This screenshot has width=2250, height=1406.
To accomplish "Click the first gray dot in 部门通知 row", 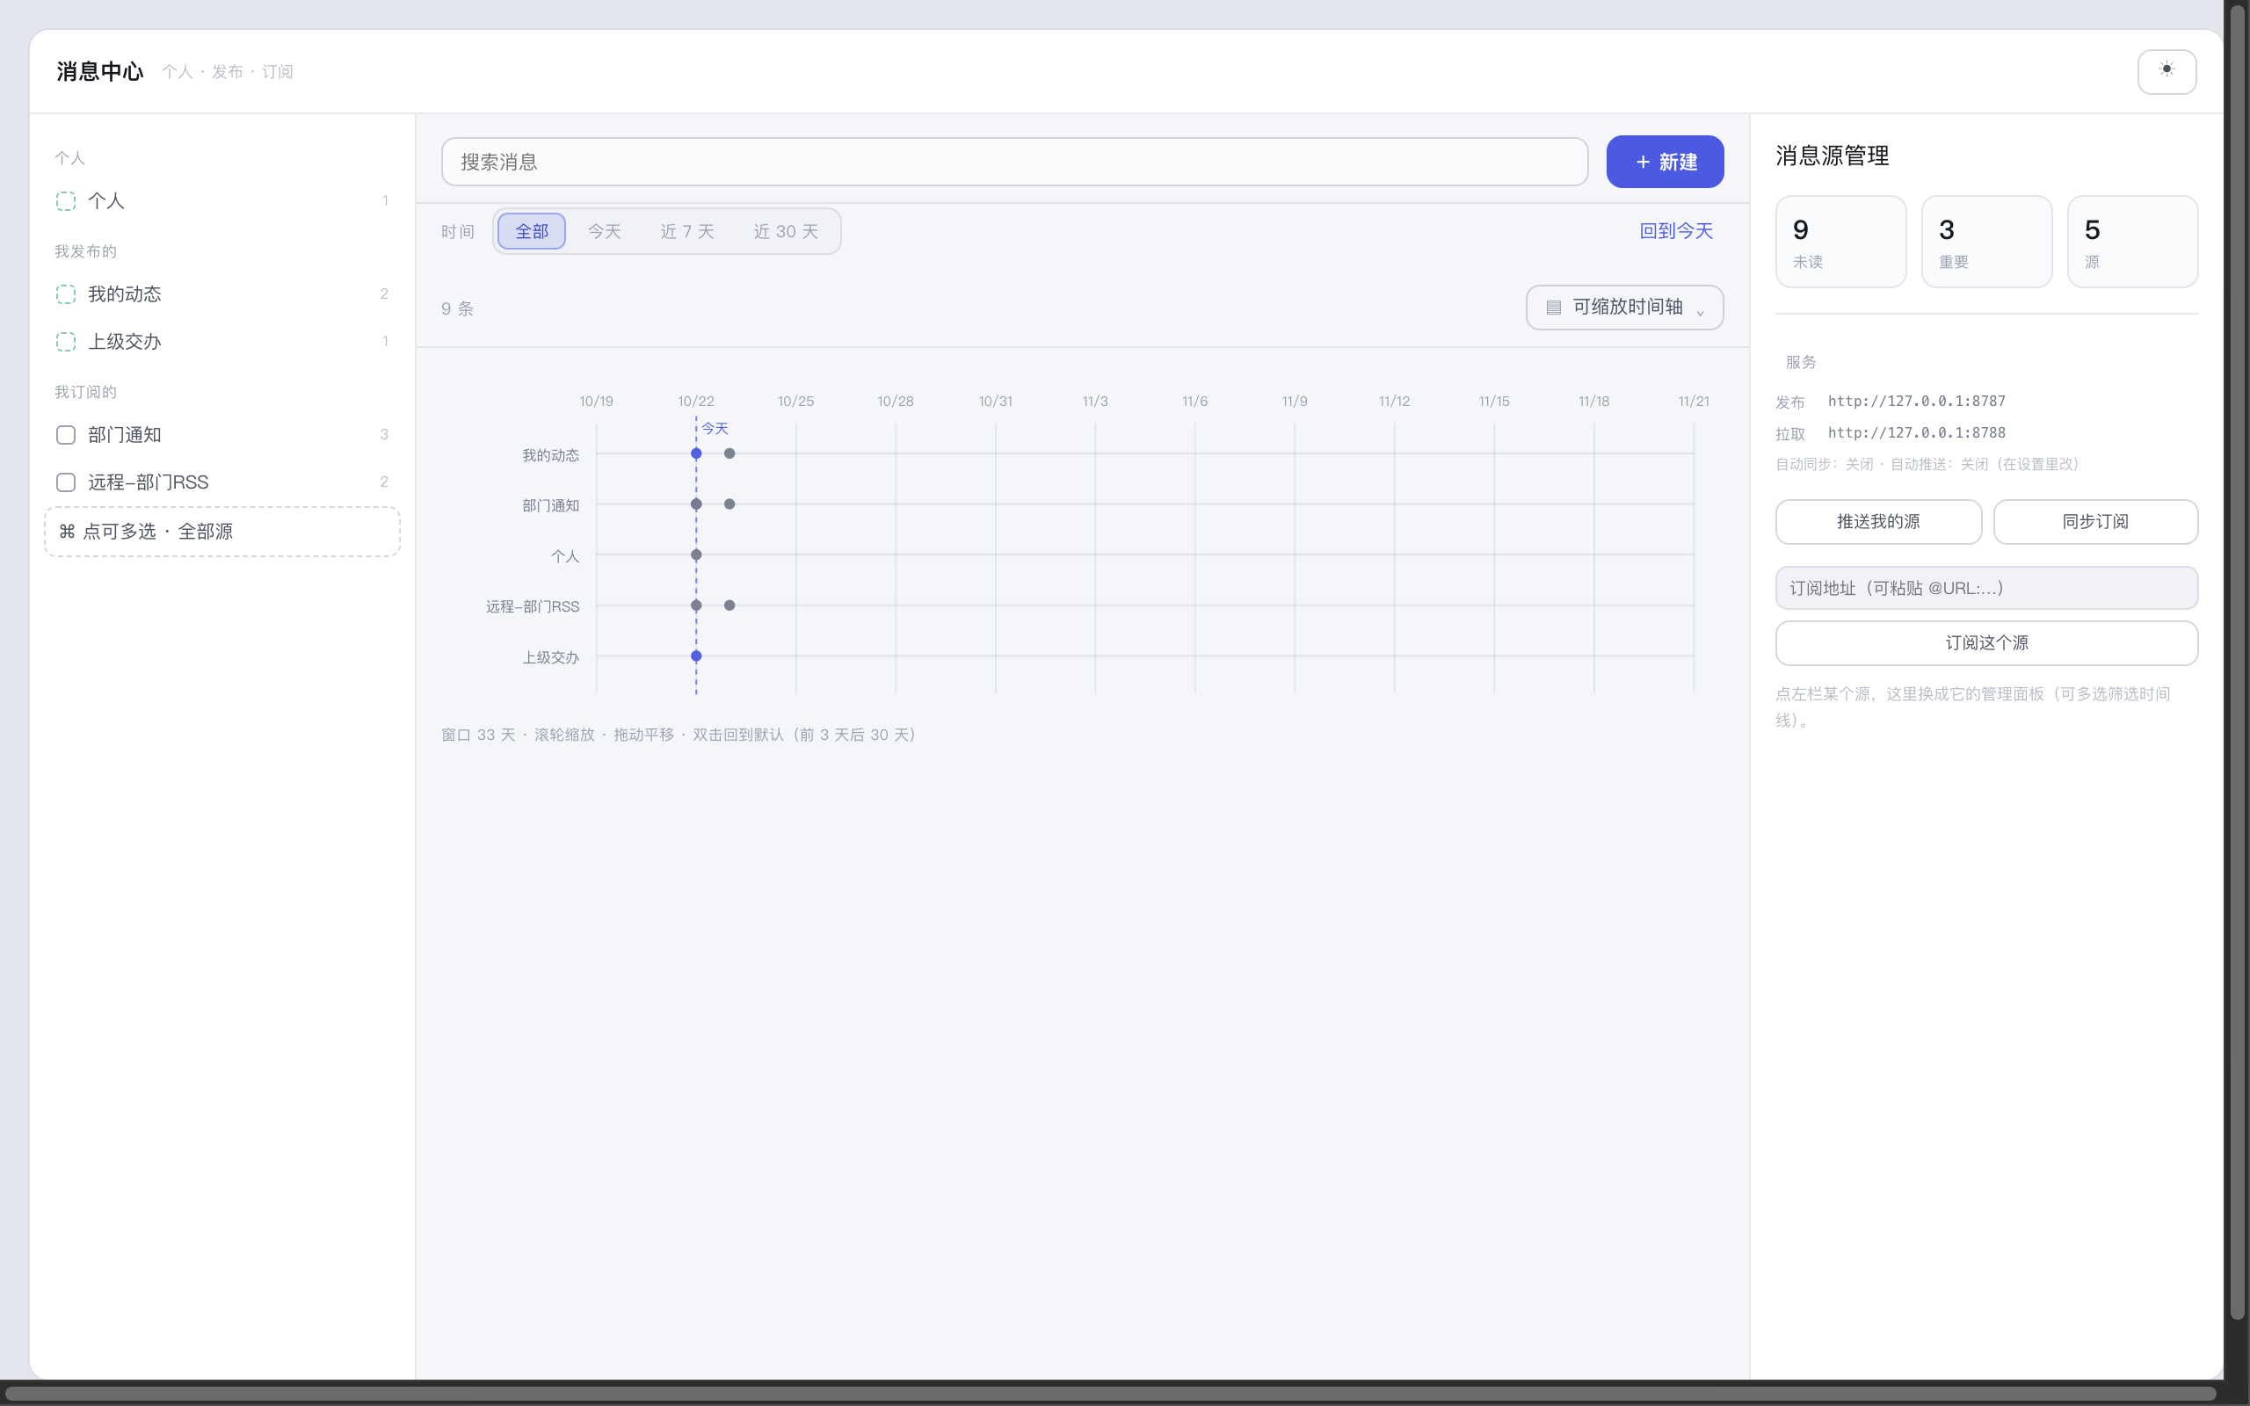I will point(695,504).
